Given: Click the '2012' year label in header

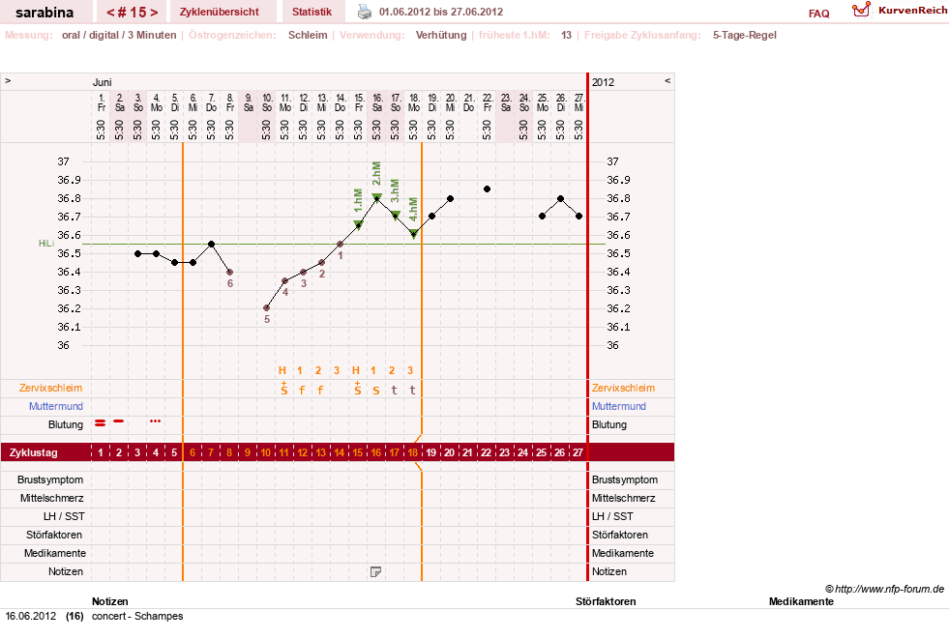Looking at the screenshot, I should [603, 82].
